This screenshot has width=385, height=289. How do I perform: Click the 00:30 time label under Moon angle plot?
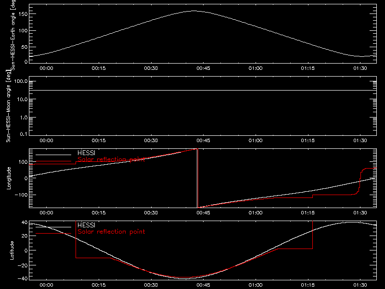click(x=151, y=141)
